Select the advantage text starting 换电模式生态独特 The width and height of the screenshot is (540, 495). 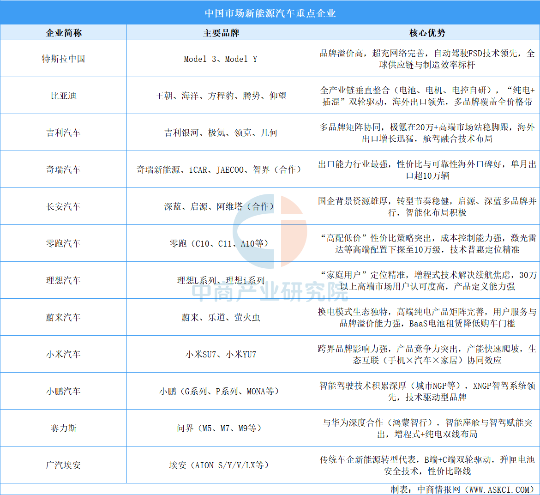[x=427, y=318]
